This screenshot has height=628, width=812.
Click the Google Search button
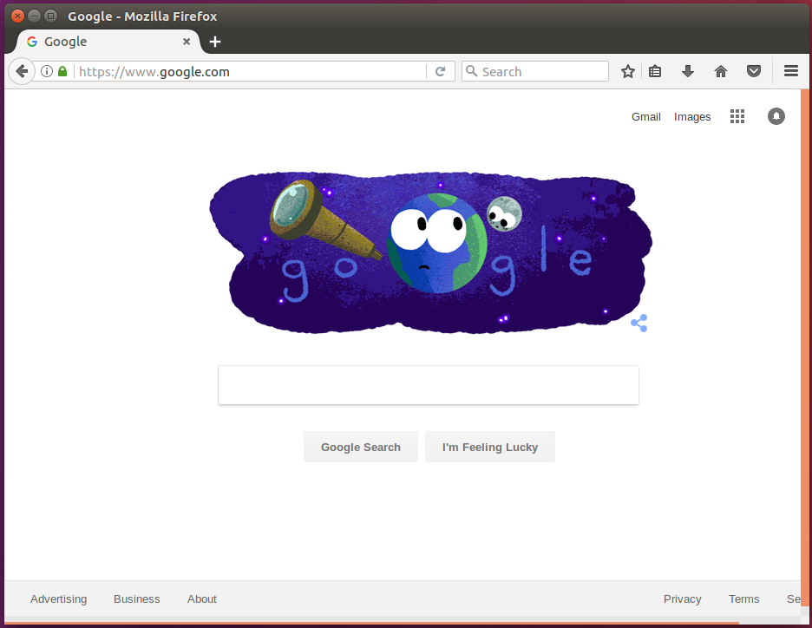coord(360,447)
